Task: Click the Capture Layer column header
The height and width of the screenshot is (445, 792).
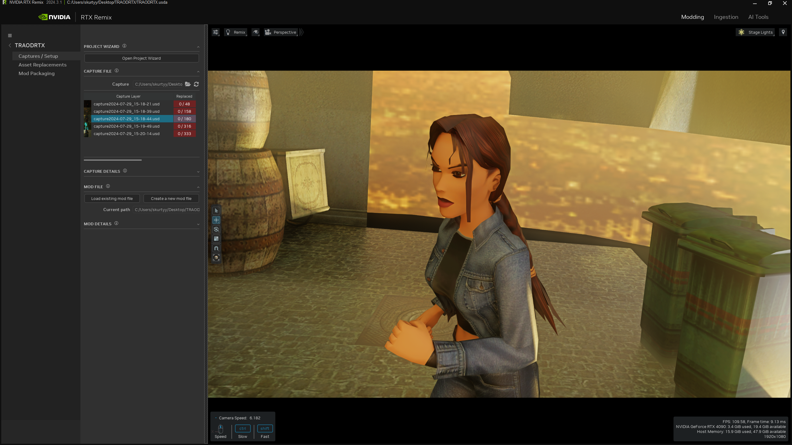Action: coord(128,96)
